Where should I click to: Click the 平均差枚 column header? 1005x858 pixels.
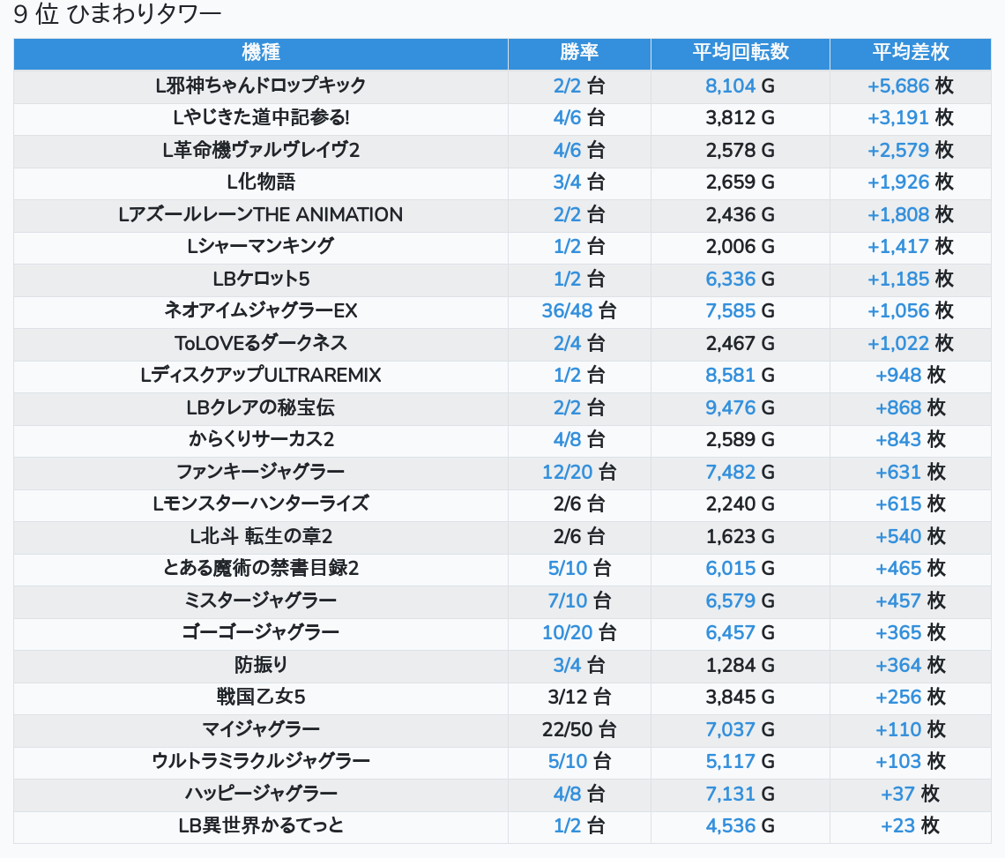coord(910,53)
